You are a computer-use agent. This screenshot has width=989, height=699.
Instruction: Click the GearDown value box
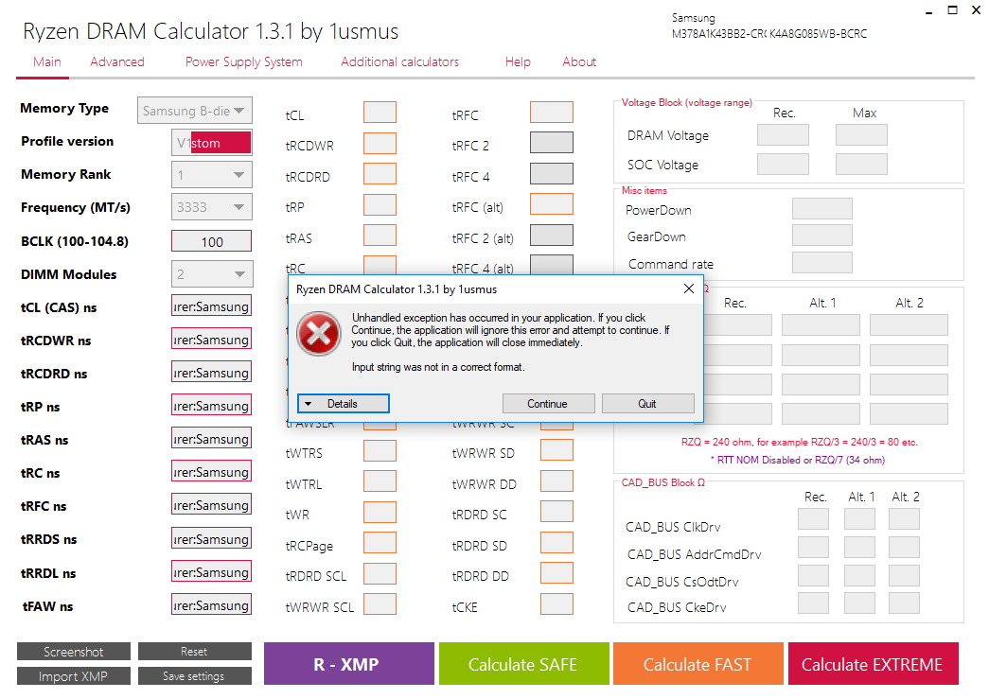(x=821, y=236)
